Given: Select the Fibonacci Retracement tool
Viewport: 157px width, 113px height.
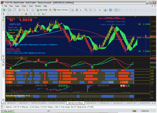Looking at the screenshot, I should (30, 14).
